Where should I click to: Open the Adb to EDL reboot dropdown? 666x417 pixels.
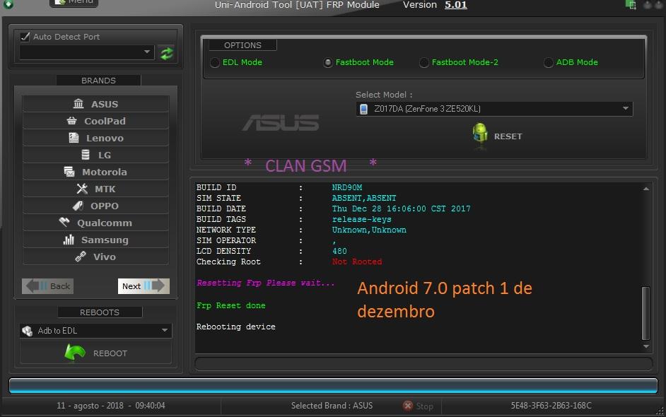coord(95,330)
